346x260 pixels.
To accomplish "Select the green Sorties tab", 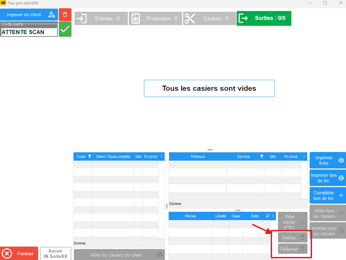I will pos(264,18).
